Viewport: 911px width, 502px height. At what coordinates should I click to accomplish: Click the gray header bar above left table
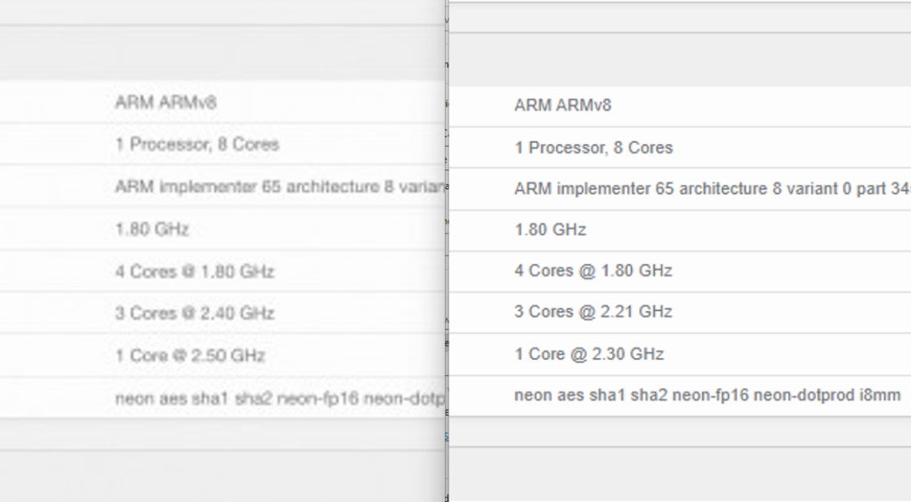coord(222,53)
